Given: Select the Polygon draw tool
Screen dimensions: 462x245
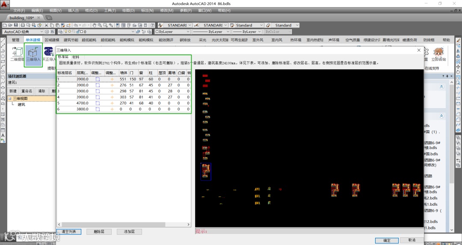Looking at the screenshot, I should [3, 56].
